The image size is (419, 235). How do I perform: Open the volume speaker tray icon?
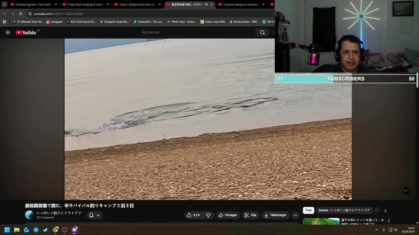pyautogui.click(x=396, y=230)
